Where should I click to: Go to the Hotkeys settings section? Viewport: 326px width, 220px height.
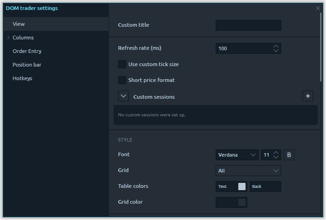point(22,78)
